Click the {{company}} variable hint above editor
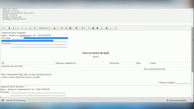This screenshot has height=109, width=194. (x=14, y=19)
